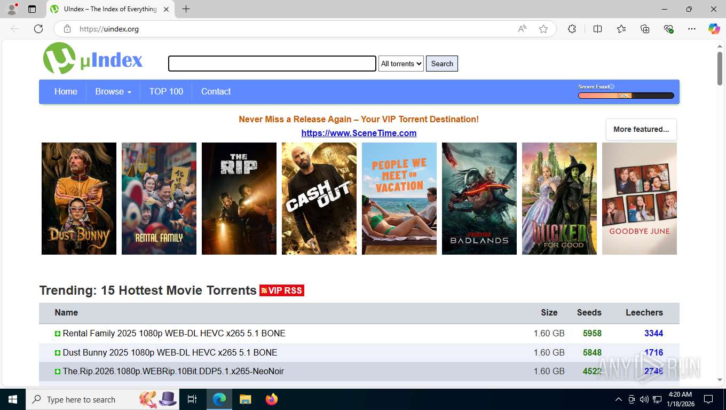Viewport: 726px width, 410px height.
Task: Click the Wicked For Good poster
Action: pos(559,199)
